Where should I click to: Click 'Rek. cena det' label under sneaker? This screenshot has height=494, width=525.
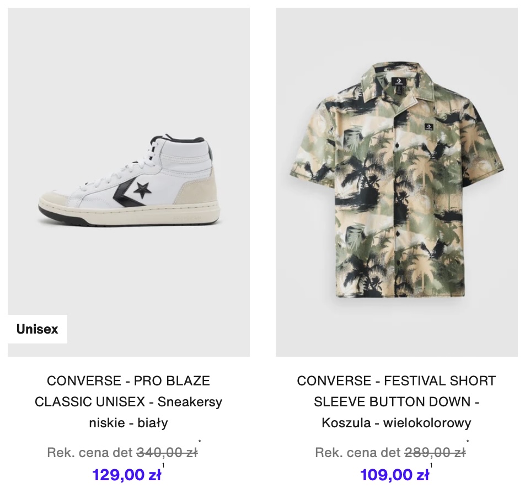coord(90,453)
